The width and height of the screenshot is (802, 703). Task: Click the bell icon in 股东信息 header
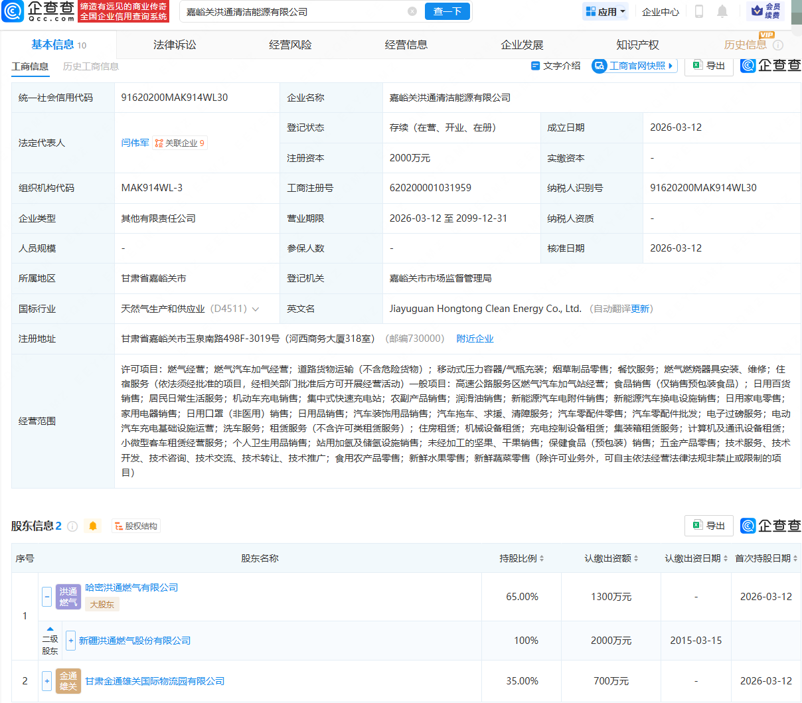pos(93,525)
